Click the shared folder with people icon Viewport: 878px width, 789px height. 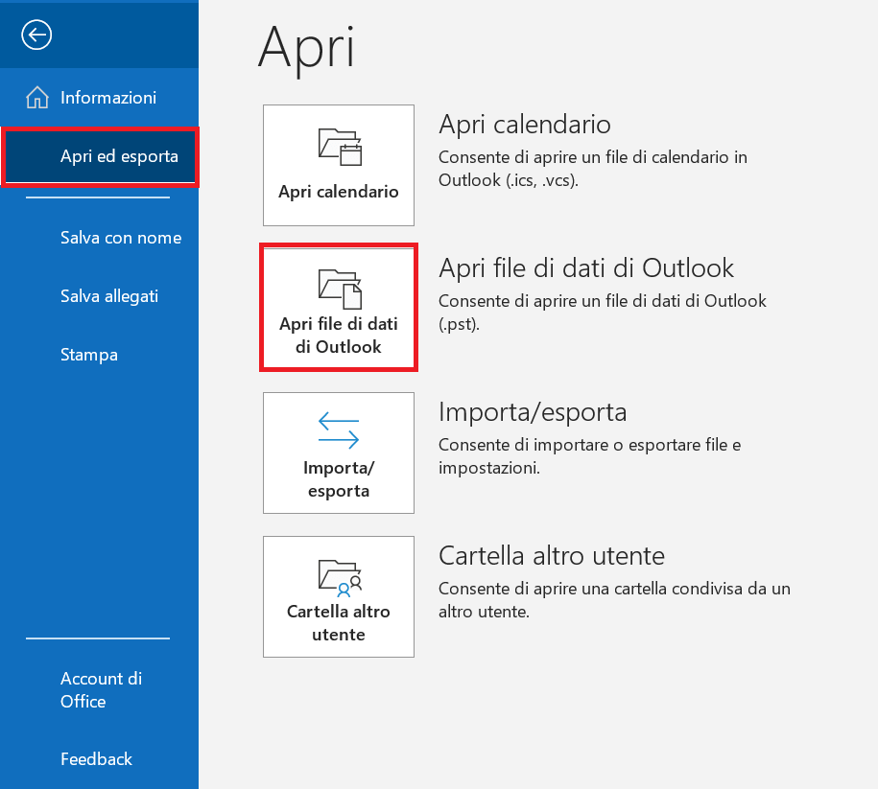(x=340, y=578)
